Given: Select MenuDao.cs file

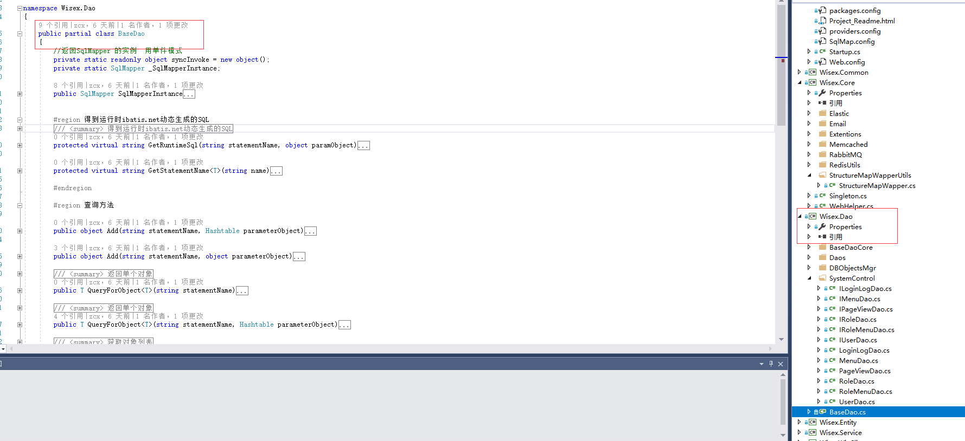Looking at the screenshot, I should pyautogui.click(x=858, y=360).
